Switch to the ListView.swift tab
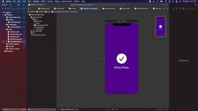 tap(59, 9)
